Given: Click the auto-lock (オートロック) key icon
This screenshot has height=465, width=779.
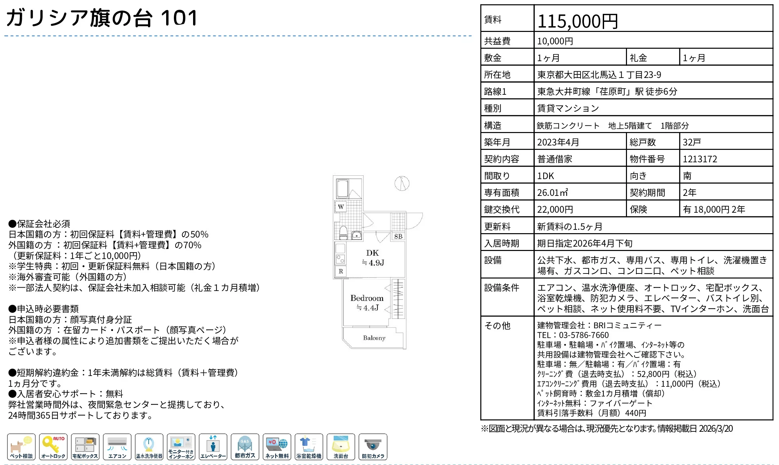Looking at the screenshot, I should click(53, 447).
